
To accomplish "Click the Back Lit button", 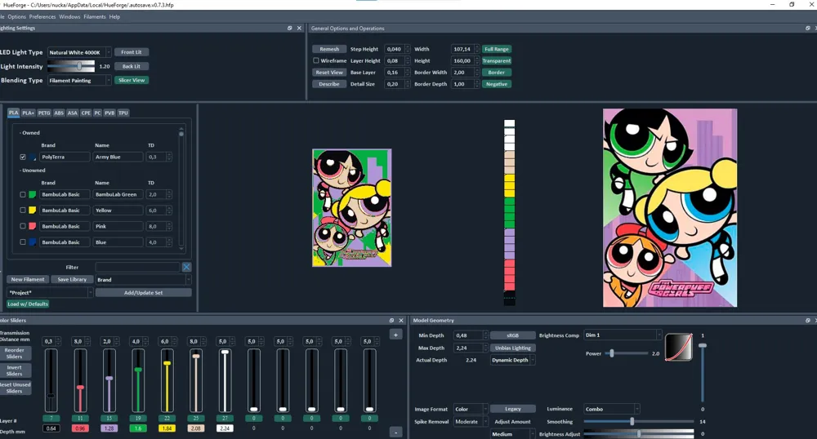I will click(132, 66).
